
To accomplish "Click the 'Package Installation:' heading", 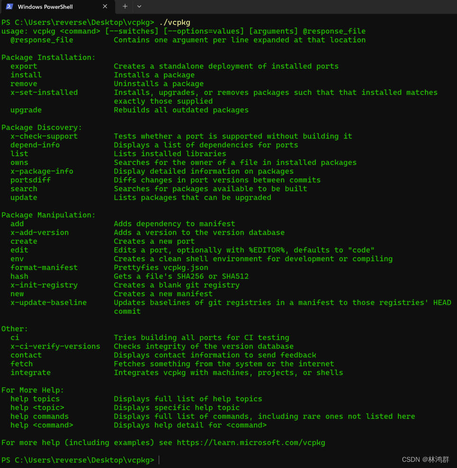I will pos(48,57).
